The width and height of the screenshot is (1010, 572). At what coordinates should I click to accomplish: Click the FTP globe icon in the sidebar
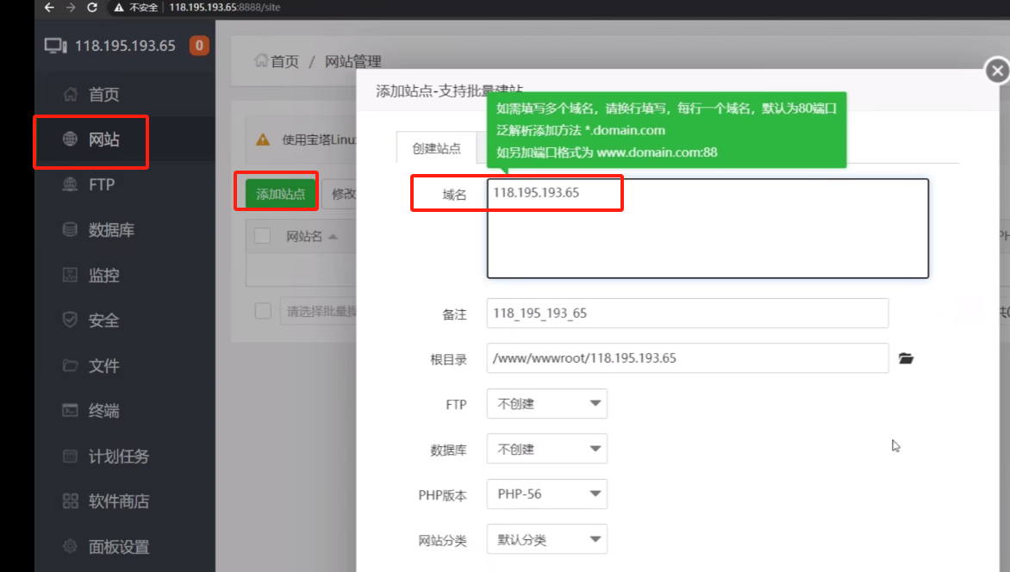[70, 184]
